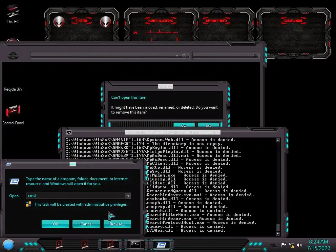Open the network tray icon
Screen dimensions: 336x252
292,245
